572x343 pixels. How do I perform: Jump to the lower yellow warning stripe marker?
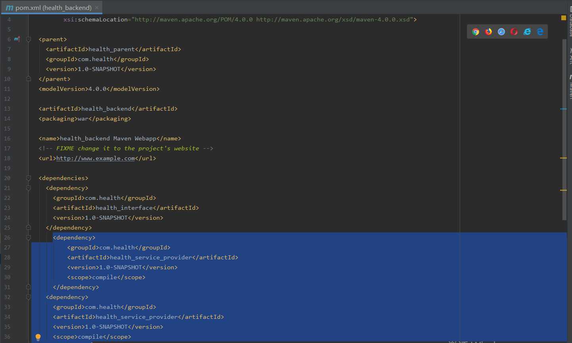(x=563, y=190)
